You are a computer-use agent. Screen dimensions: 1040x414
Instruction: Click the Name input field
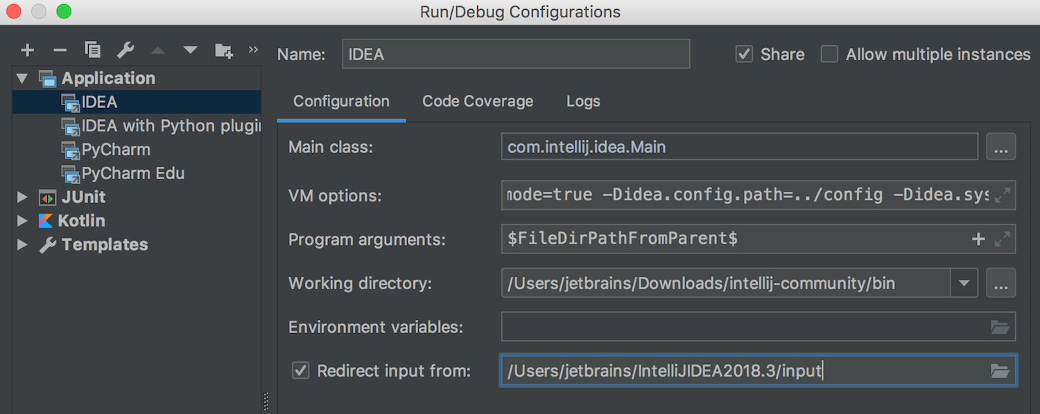[516, 54]
